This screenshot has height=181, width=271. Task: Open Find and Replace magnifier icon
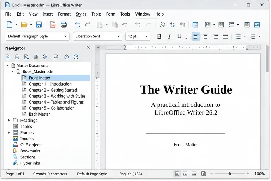point(162,25)
